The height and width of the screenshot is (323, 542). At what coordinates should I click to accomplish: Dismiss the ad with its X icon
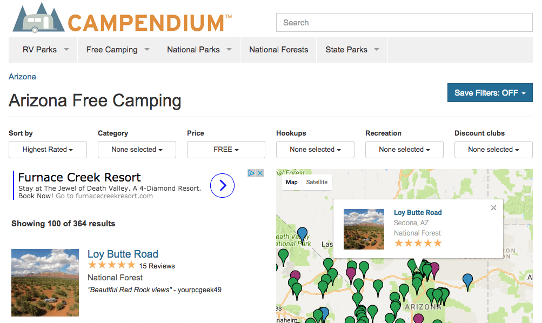pyautogui.click(x=260, y=173)
